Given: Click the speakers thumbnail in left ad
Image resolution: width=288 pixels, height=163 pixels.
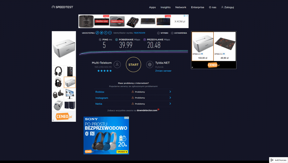Looking at the screenshot, I should coord(70,105).
